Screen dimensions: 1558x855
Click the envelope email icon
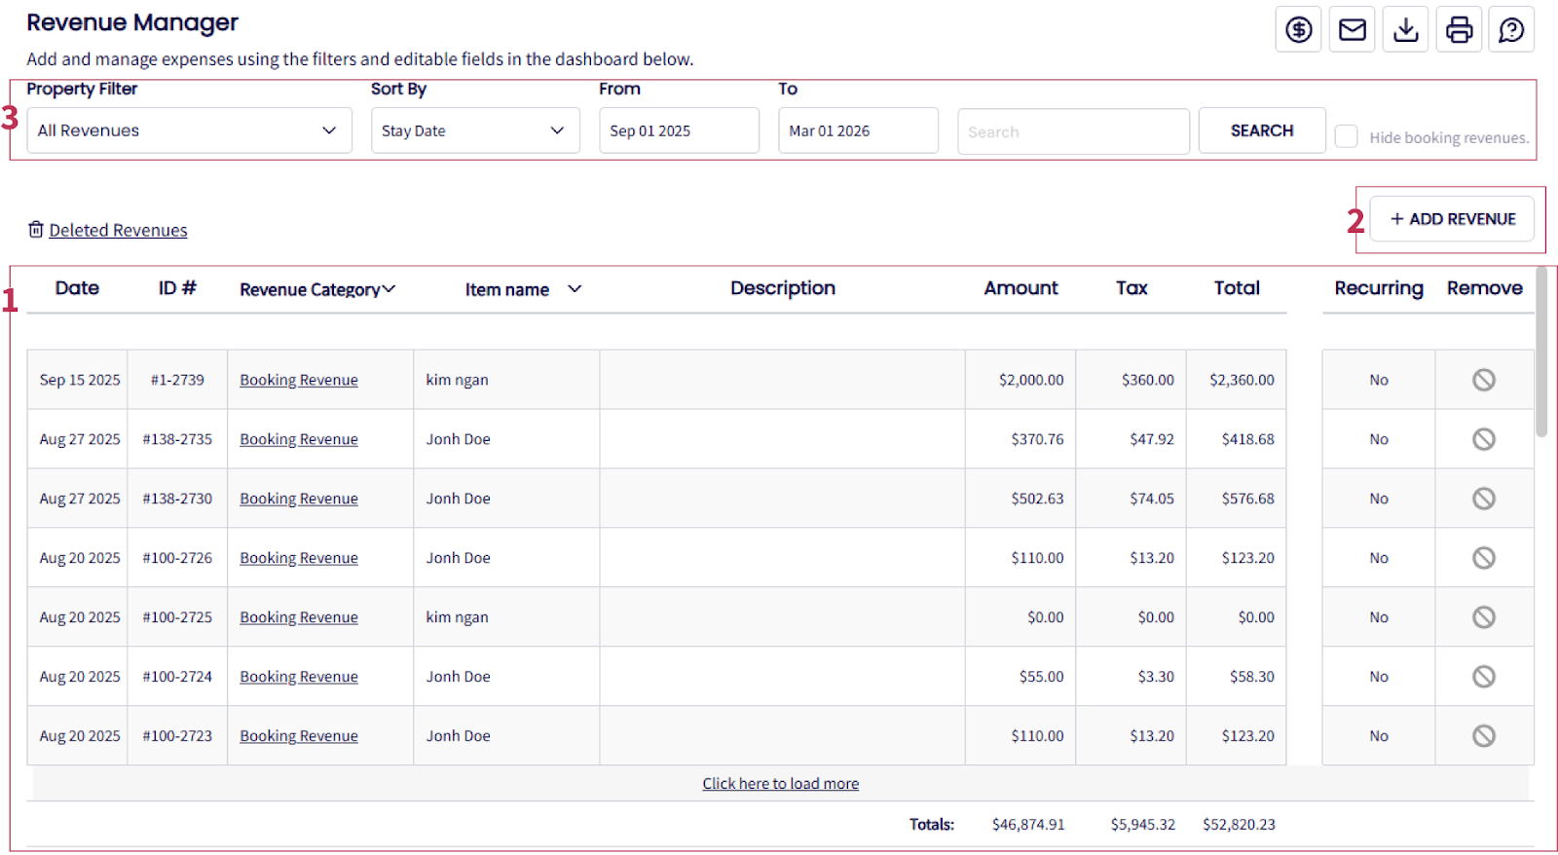[x=1352, y=30]
